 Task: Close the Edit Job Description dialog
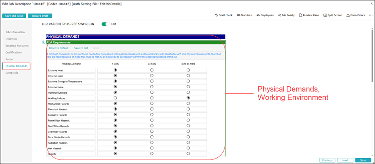click(x=371, y=4)
